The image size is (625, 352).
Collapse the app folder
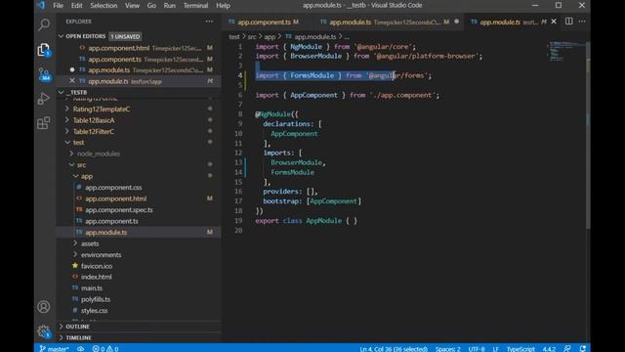(76, 176)
